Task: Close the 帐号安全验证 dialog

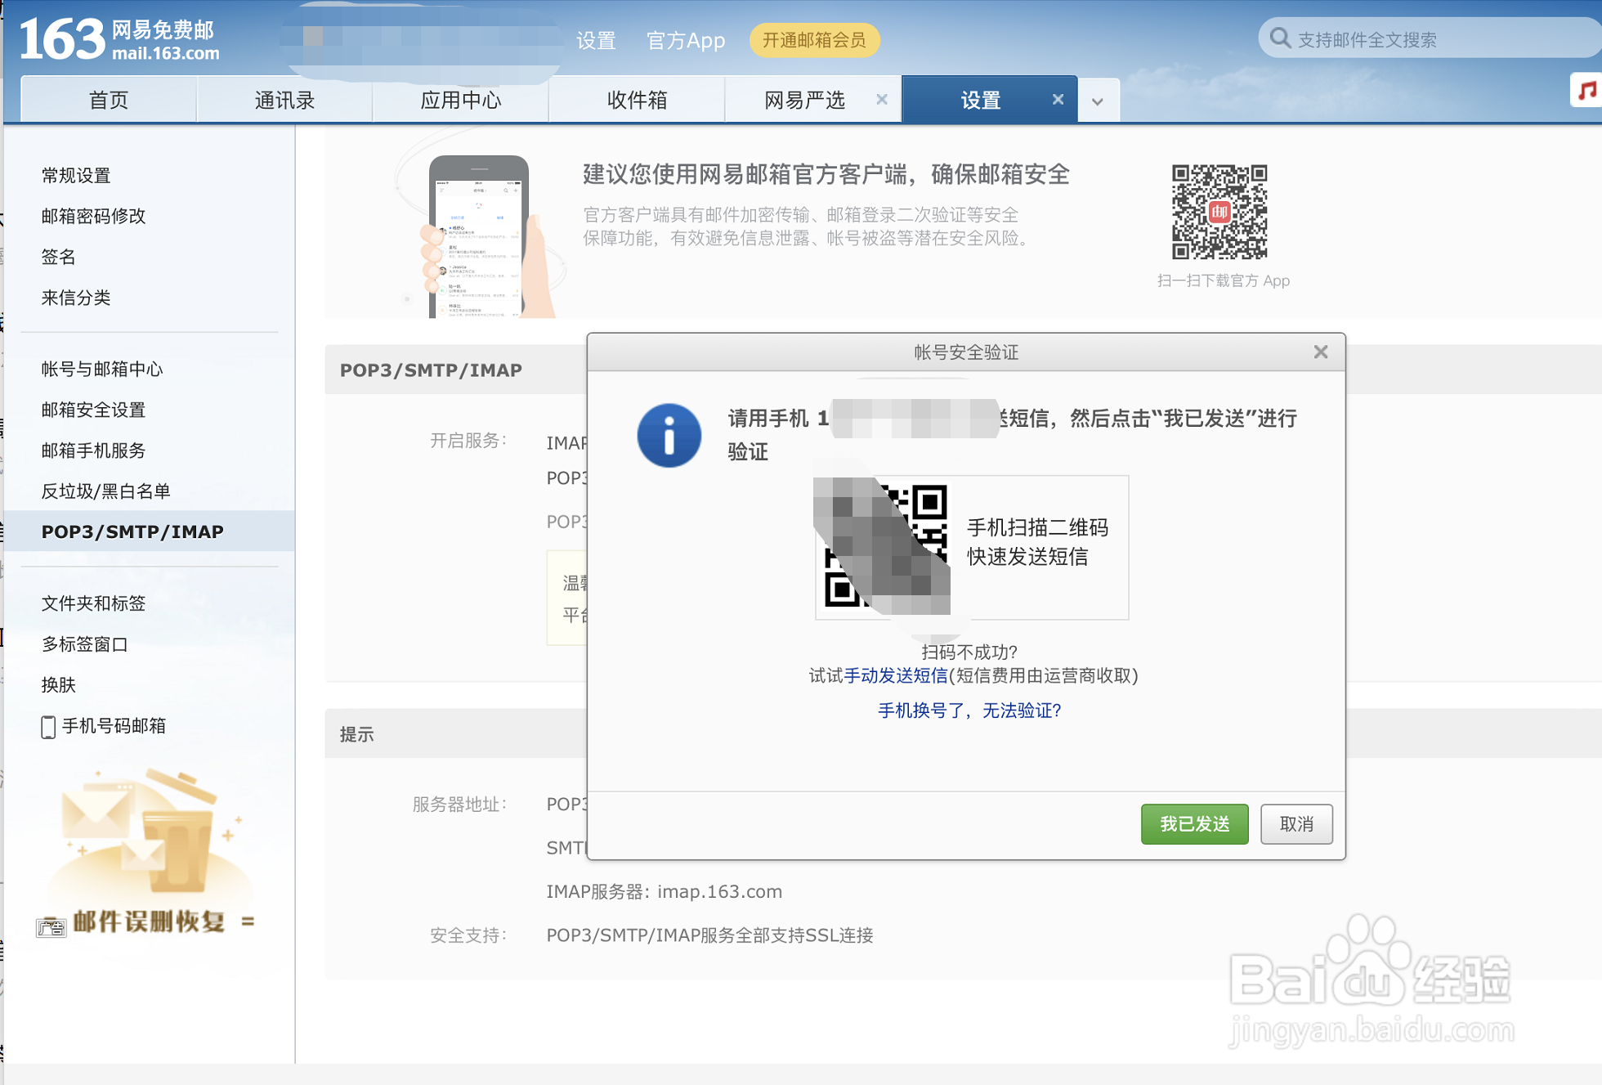Action: tap(1321, 352)
